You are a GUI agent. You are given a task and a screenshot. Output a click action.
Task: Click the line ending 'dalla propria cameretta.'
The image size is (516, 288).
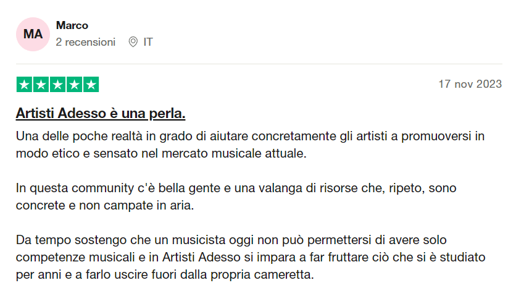[165, 274]
